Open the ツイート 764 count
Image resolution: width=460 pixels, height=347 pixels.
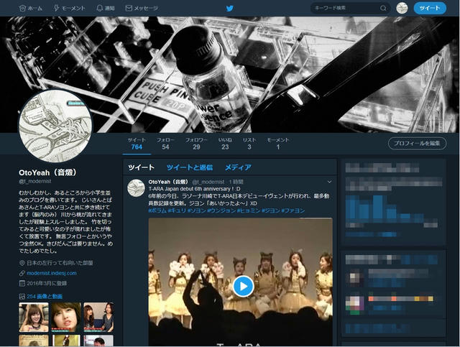(x=137, y=144)
